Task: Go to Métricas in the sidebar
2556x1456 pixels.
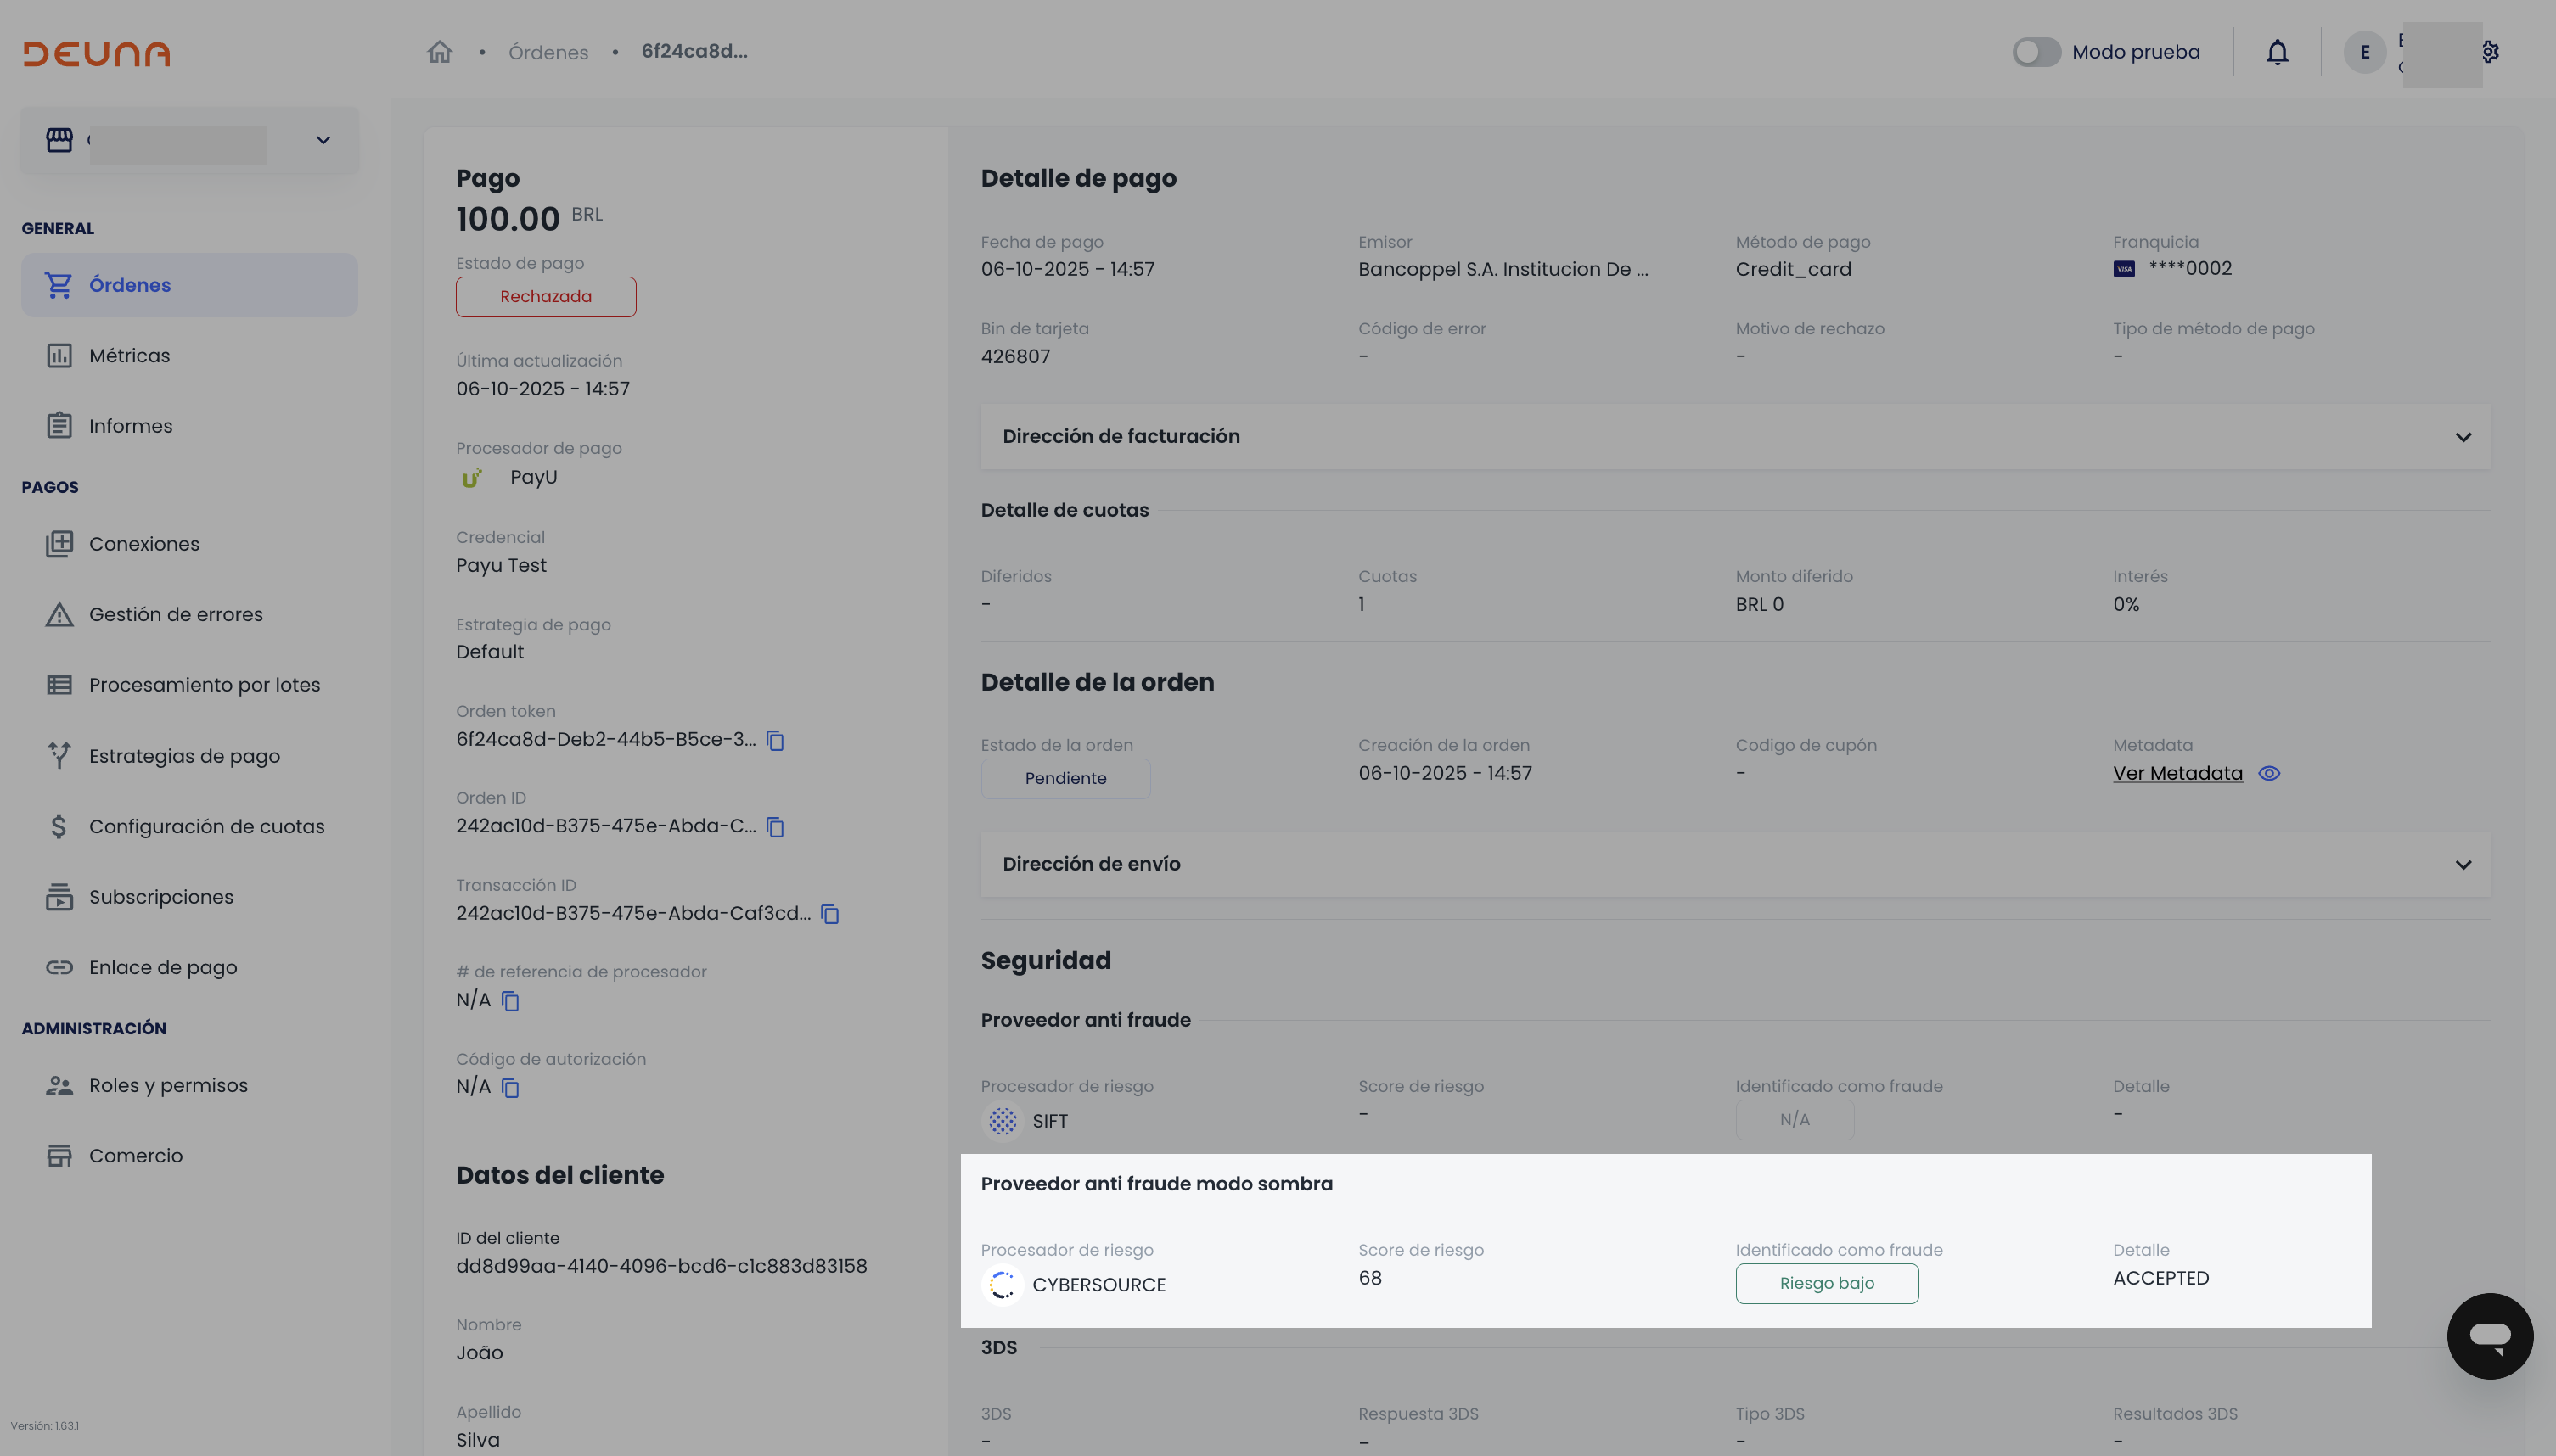Action: click(x=129, y=356)
